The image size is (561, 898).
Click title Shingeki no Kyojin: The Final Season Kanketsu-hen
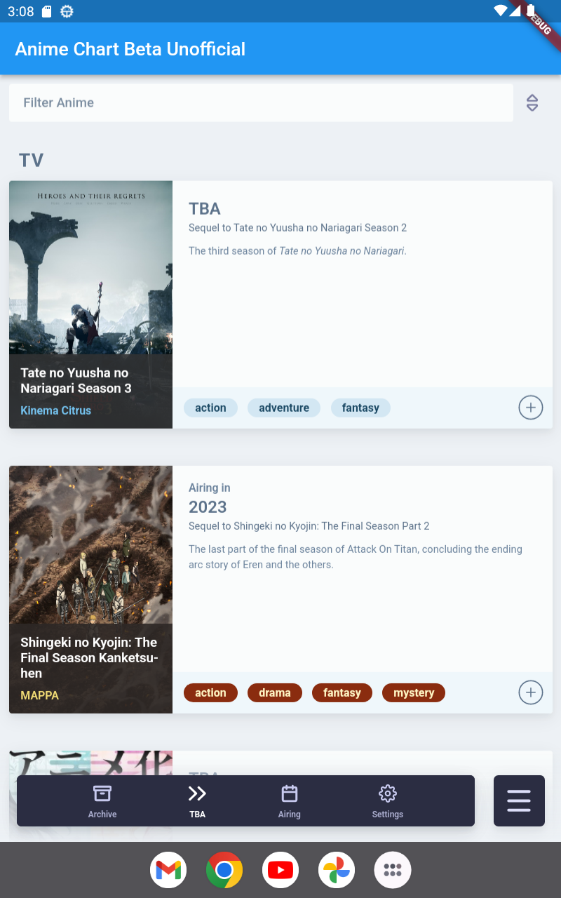[89, 657]
